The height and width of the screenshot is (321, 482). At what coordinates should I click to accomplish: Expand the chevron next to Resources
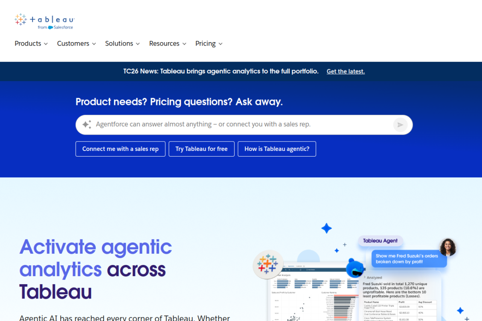(x=184, y=44)
